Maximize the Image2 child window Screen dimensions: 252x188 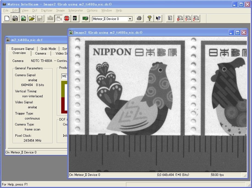click(x=237, y=33)
